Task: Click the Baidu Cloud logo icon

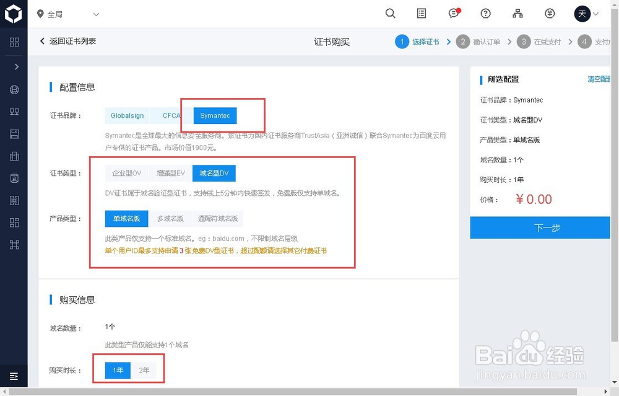Action: pos(14,14)
